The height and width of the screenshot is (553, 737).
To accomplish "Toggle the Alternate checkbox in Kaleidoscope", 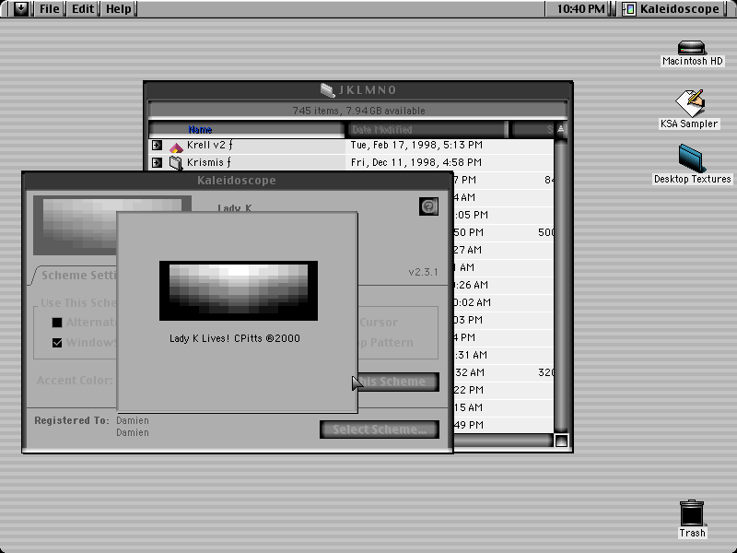I will pos(57,323).
